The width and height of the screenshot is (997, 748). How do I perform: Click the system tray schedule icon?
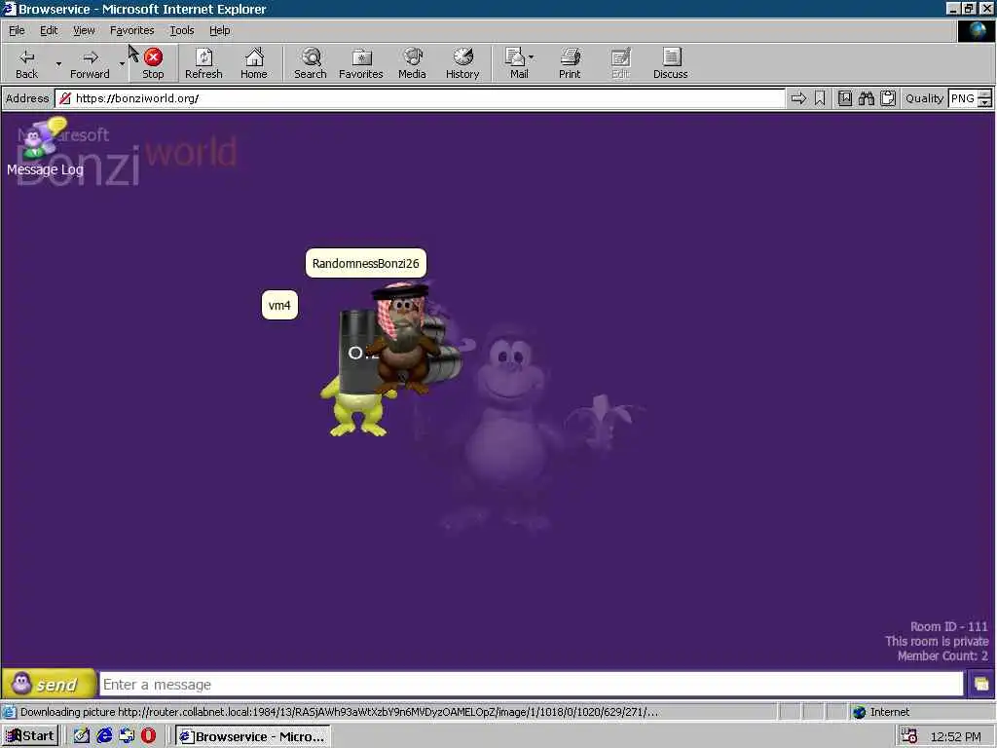point(909,736)
